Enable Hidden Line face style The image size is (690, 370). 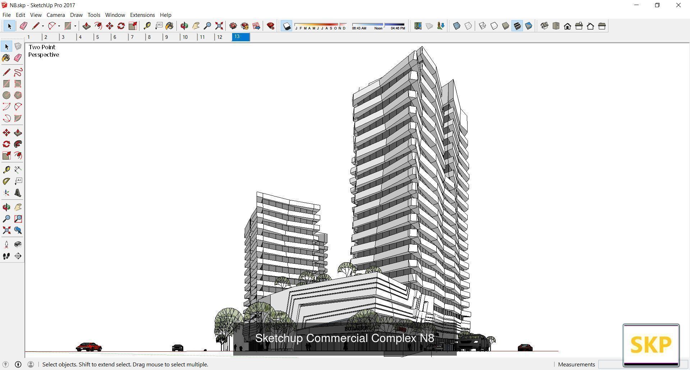point(494,26)
